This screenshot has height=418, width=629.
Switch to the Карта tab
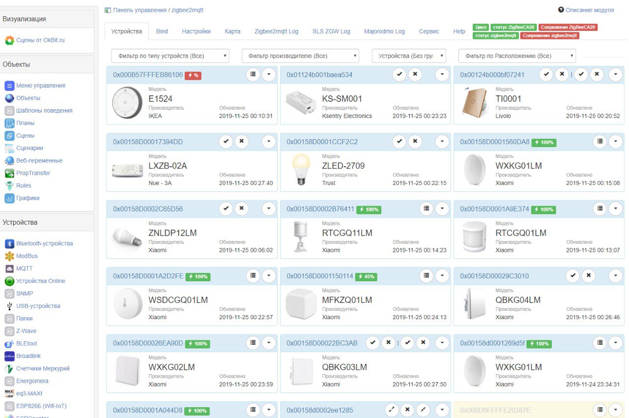coord(232,31)
